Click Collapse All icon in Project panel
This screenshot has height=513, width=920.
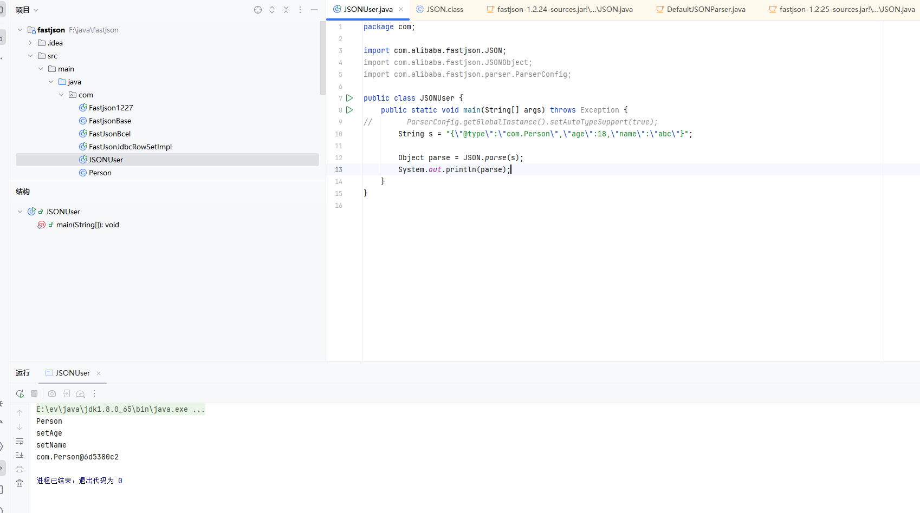[286, 10]
